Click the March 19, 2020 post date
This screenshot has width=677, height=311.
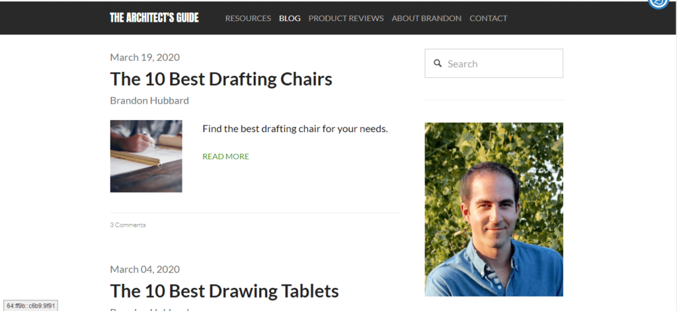pyautogui.click(x=145, y=57)
